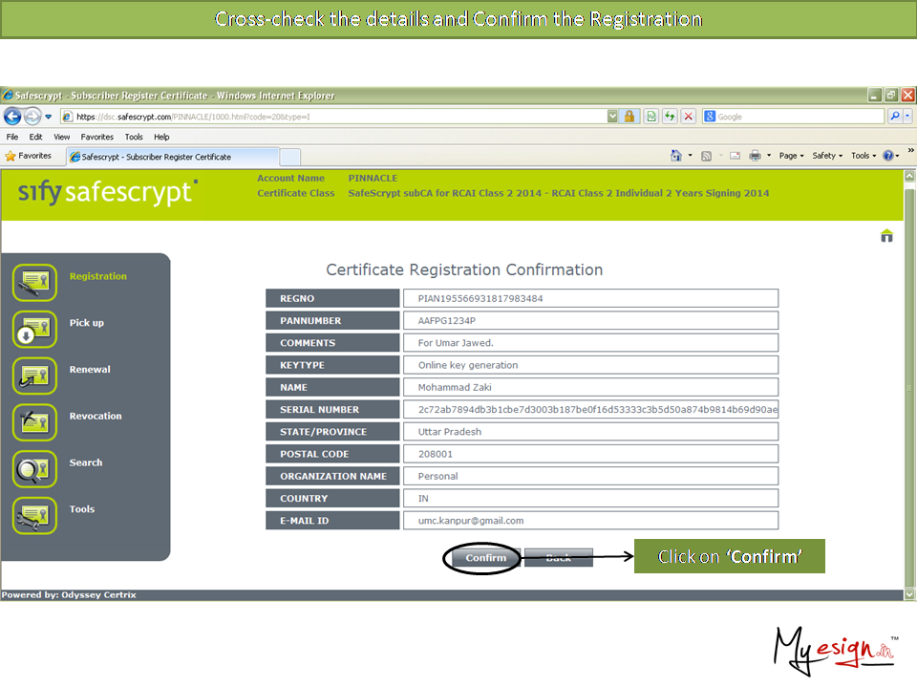The height and width of the screenshot is (688, 917).
Task: Open the Favorites star button
Action: click(29, 156)
